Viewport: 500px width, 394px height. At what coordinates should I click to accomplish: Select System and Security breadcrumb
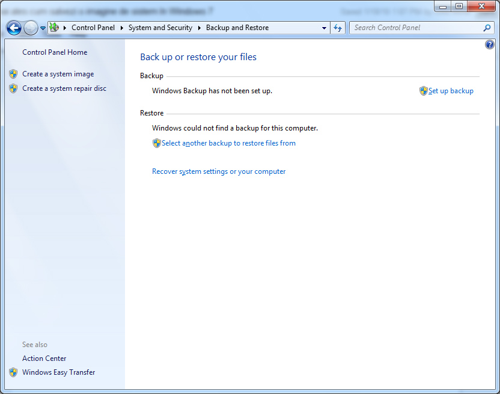point(160,28)
